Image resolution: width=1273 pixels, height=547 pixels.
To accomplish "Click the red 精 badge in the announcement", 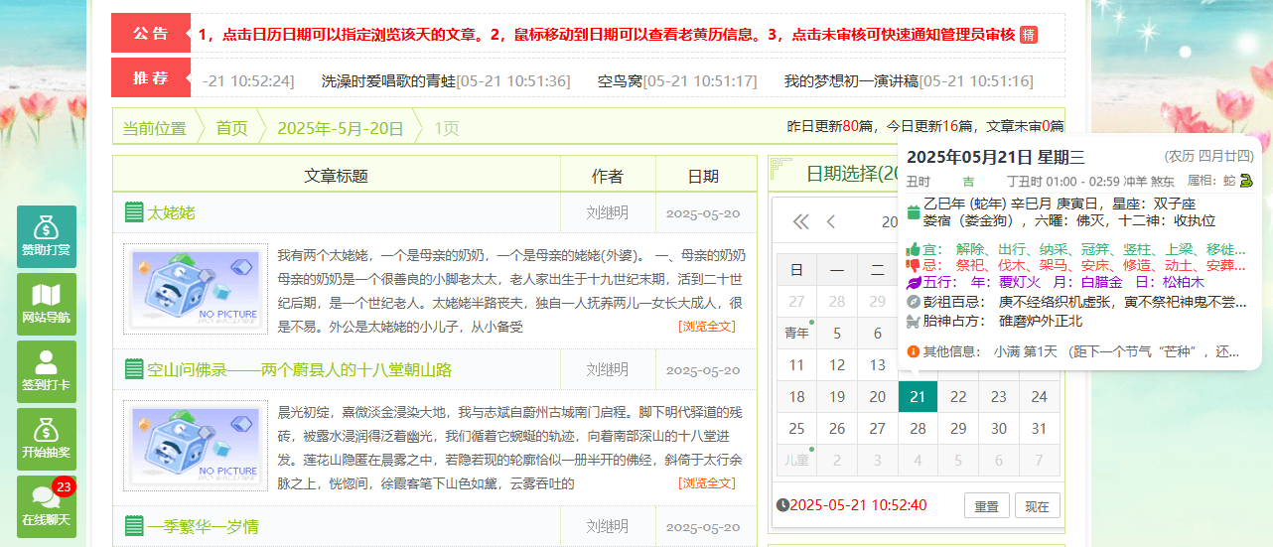I will point(1029,35).
